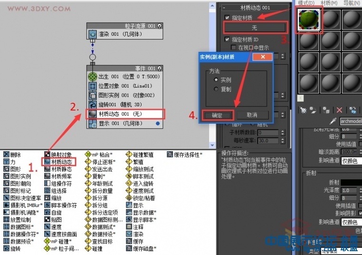Select 拆分数量 test in the depot
Viewport: 362px width, 255px height.
(99, 191)
